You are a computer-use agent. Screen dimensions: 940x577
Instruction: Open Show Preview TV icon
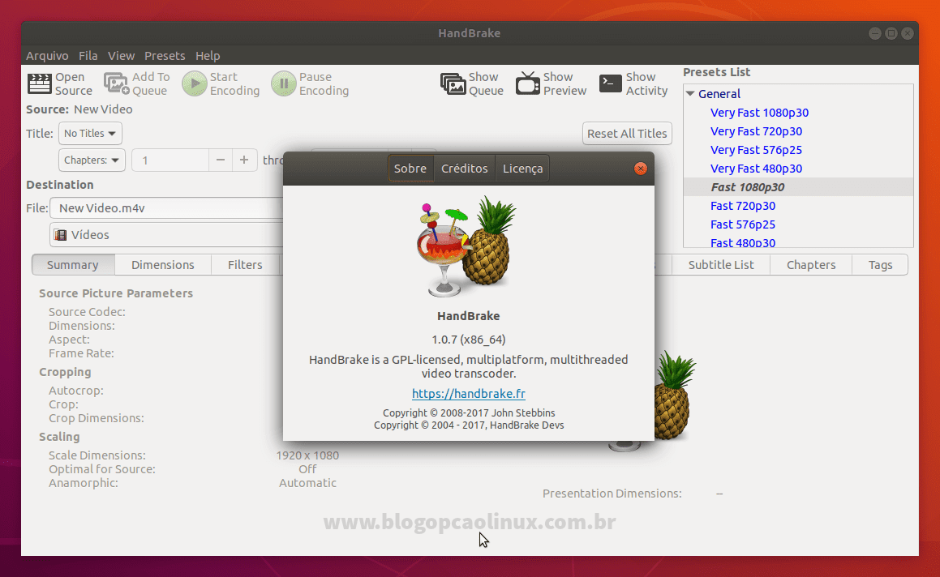528,83
